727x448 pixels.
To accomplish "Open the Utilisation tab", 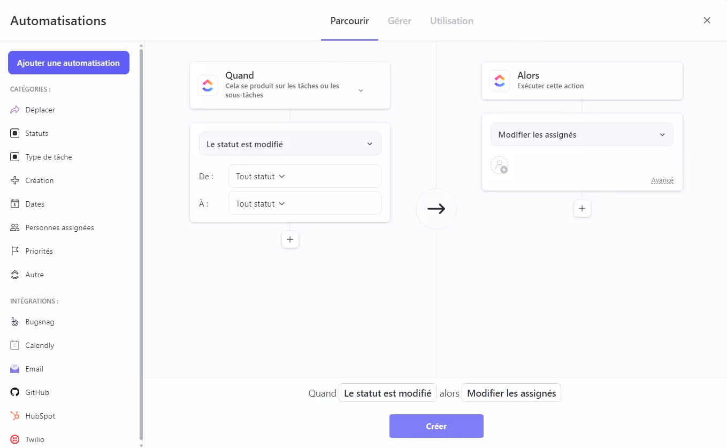I will pyautogui.click(x=451, y=20).
